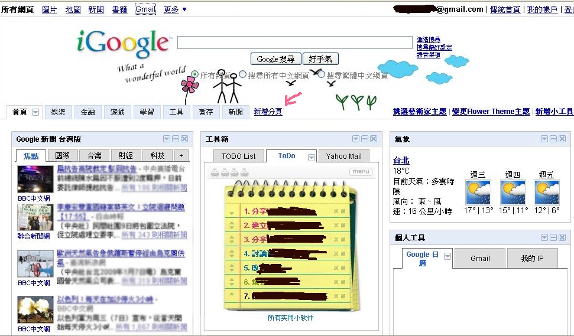574x336 pixels.
Task: Open the 我的 IP tab
Action: click(x=532, y=259)
